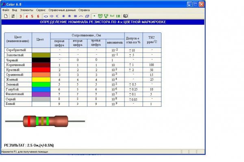The width and height of the screenshot is (244, 162).
Task: Pick the silver color swatch
Action: [x=41, y=50]
